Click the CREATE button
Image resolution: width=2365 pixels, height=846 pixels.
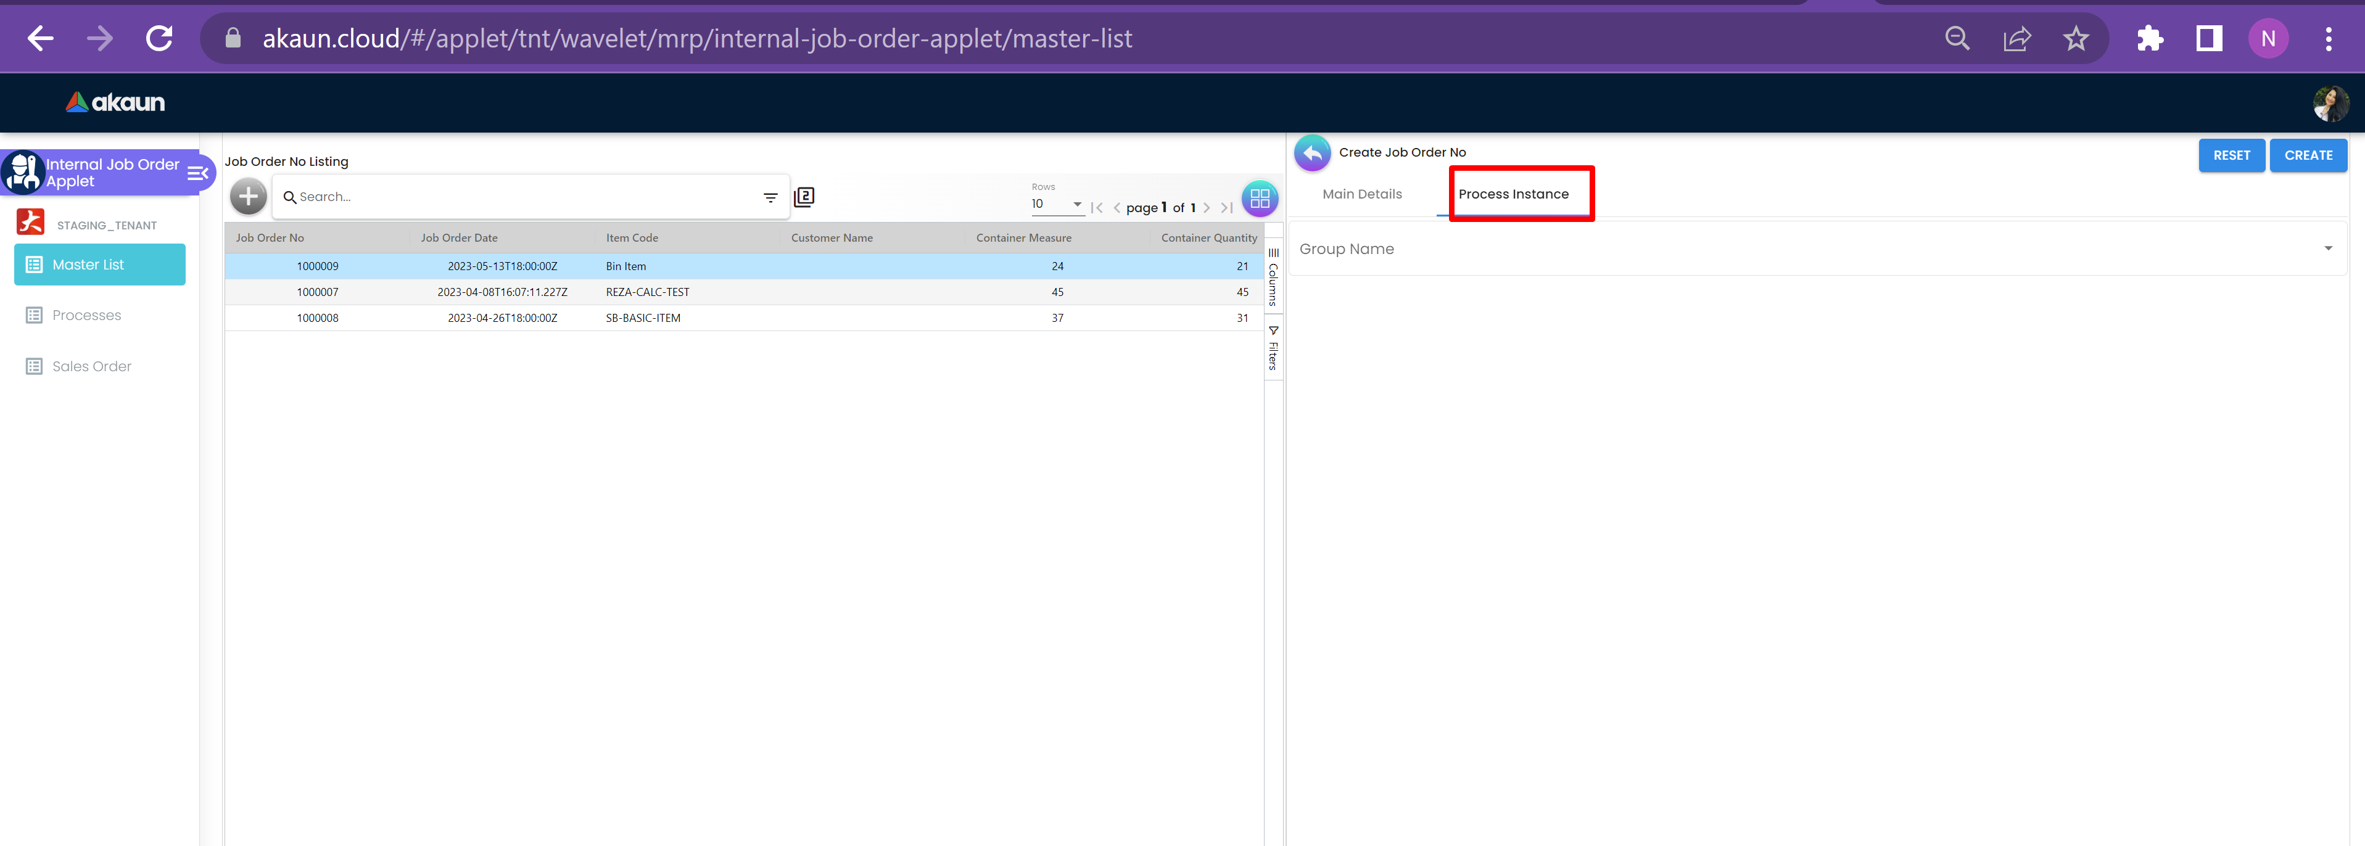click(x=2308, y=156)
